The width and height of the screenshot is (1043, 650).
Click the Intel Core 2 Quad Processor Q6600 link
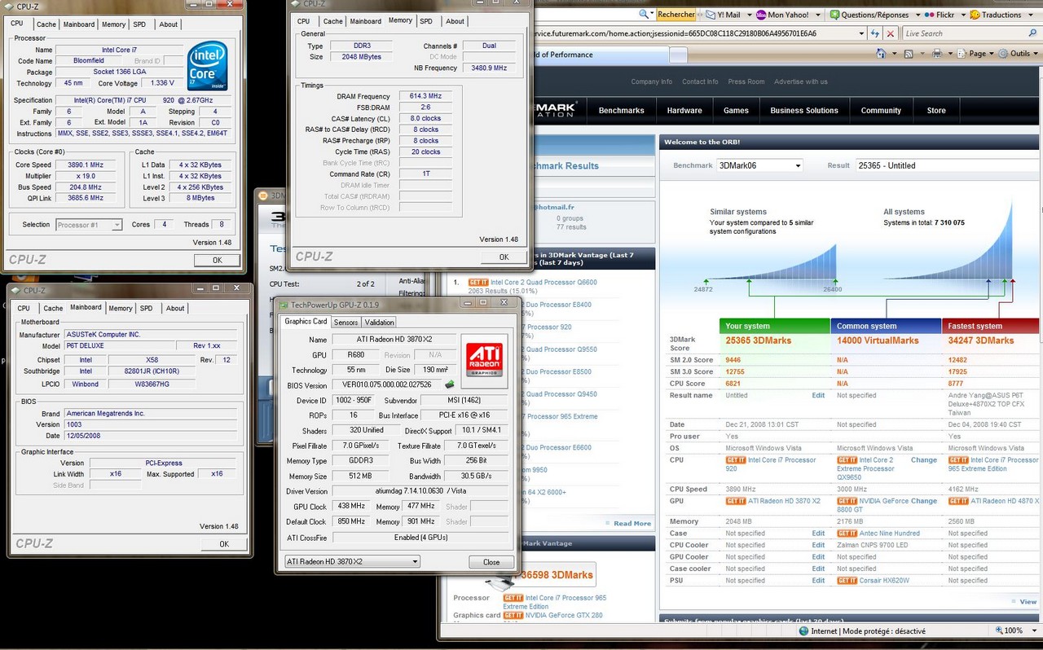point(545,283)
